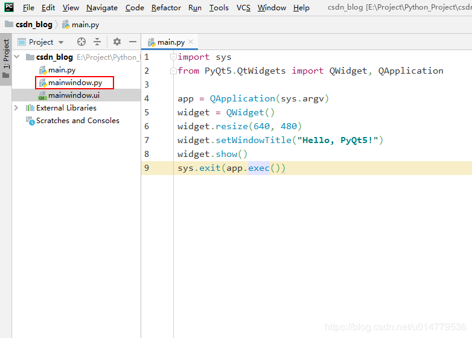The image size is (472, 338).
Task: Click line number 4 in the gutter
Action: 147,98
